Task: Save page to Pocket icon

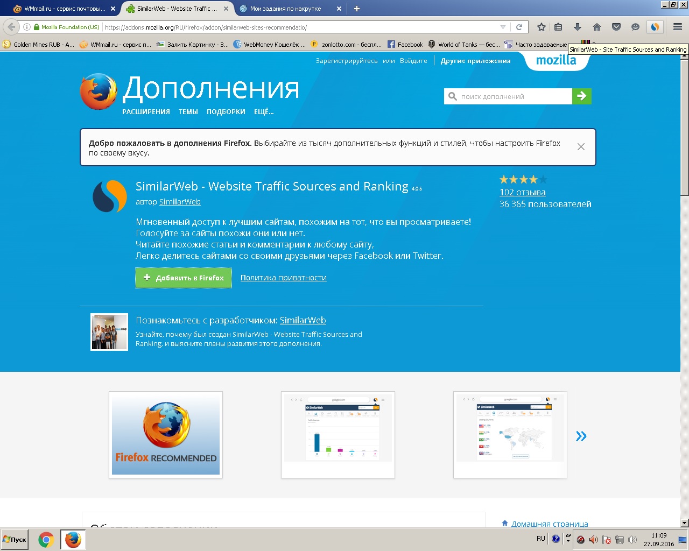Action: [616, 27]
